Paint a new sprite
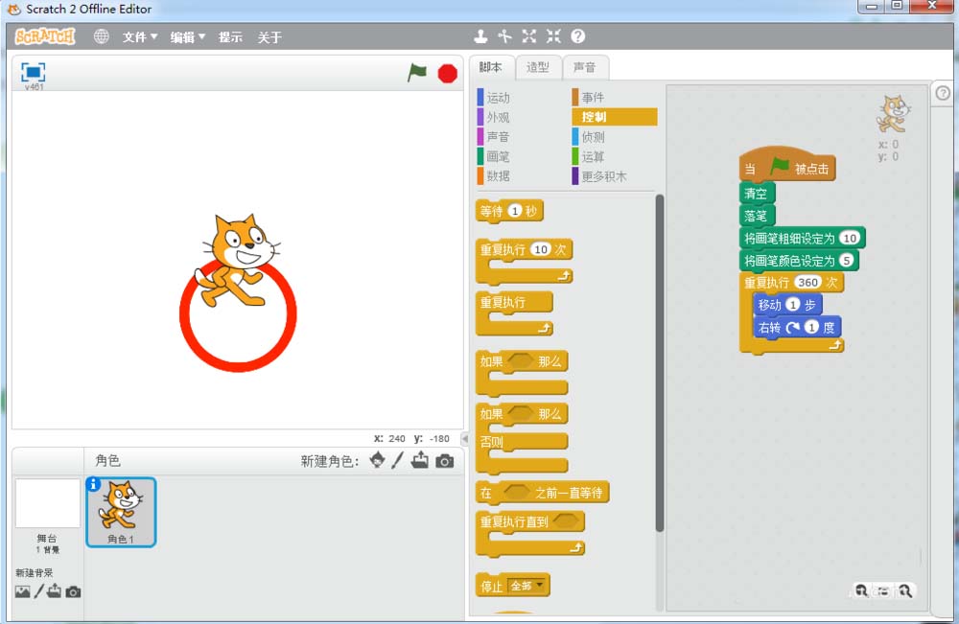Viewport: 959px width, 624px height. coord(398,460)
